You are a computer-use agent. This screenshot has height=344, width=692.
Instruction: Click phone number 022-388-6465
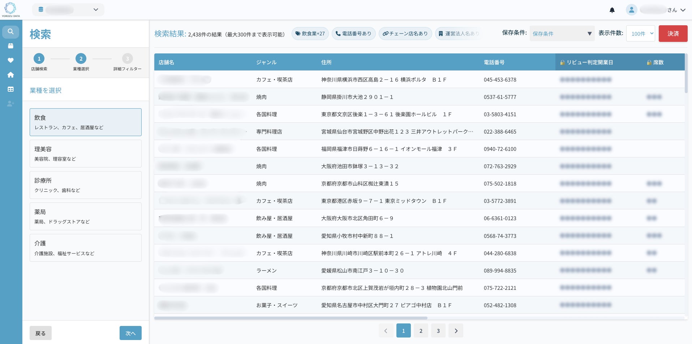pyautogui.click(x=500, y=132)
